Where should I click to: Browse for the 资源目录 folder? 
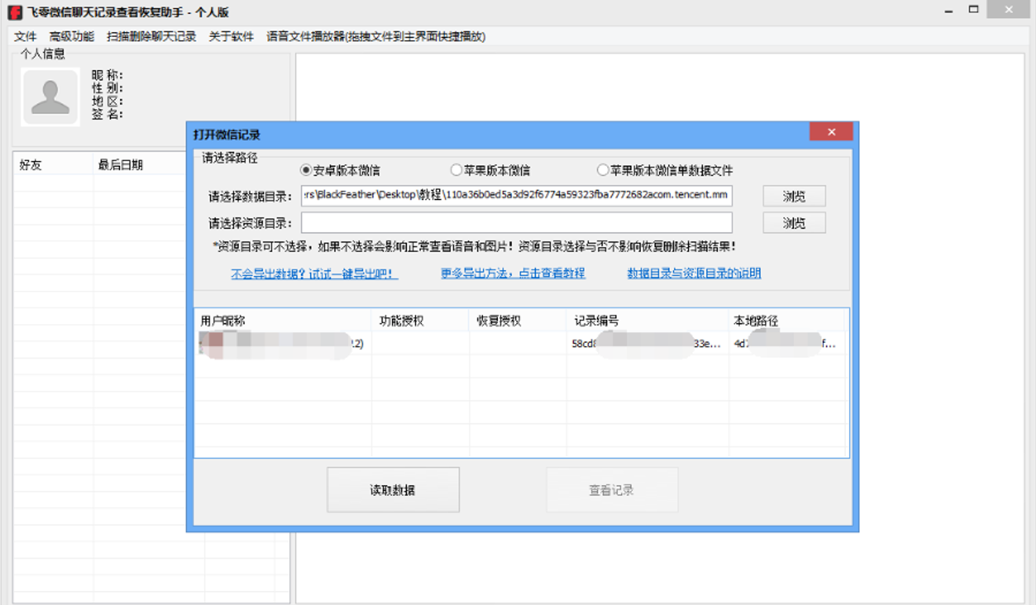pos(794,223)
